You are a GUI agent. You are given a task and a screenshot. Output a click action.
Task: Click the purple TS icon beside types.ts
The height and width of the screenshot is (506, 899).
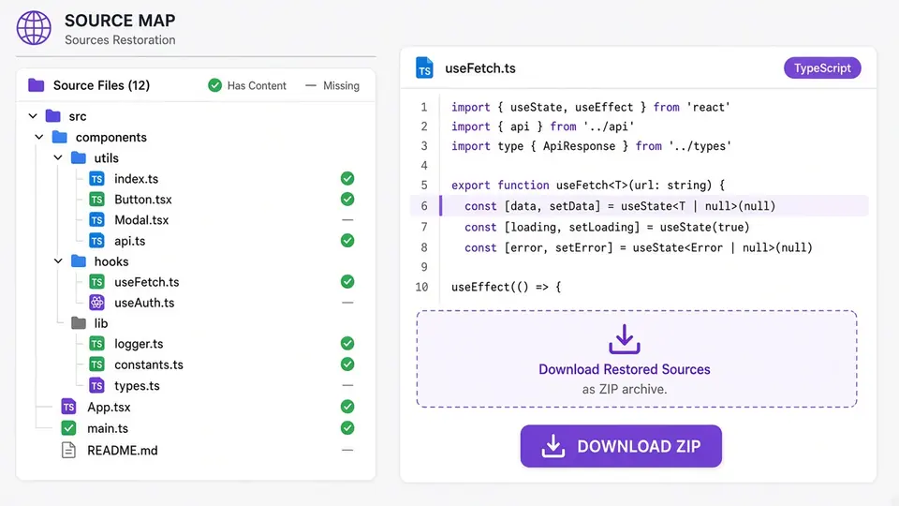[x=96, y=385]
